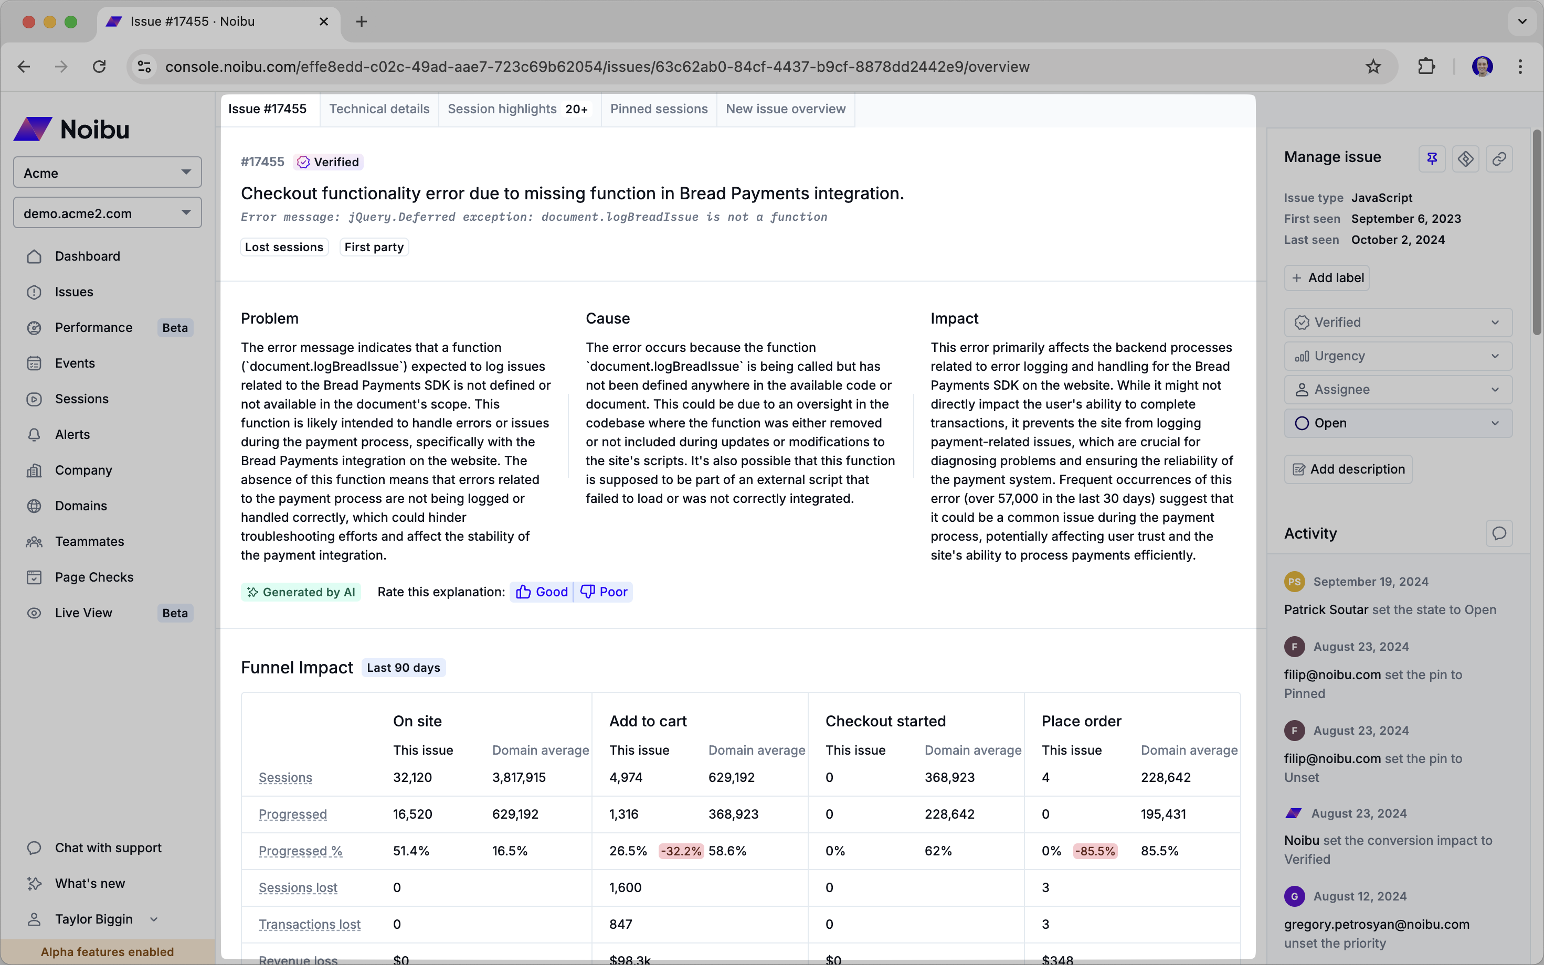This screenshot has height=965, width=1544.
Task: Click the Sessions play icon
Action: pos(35,399)
